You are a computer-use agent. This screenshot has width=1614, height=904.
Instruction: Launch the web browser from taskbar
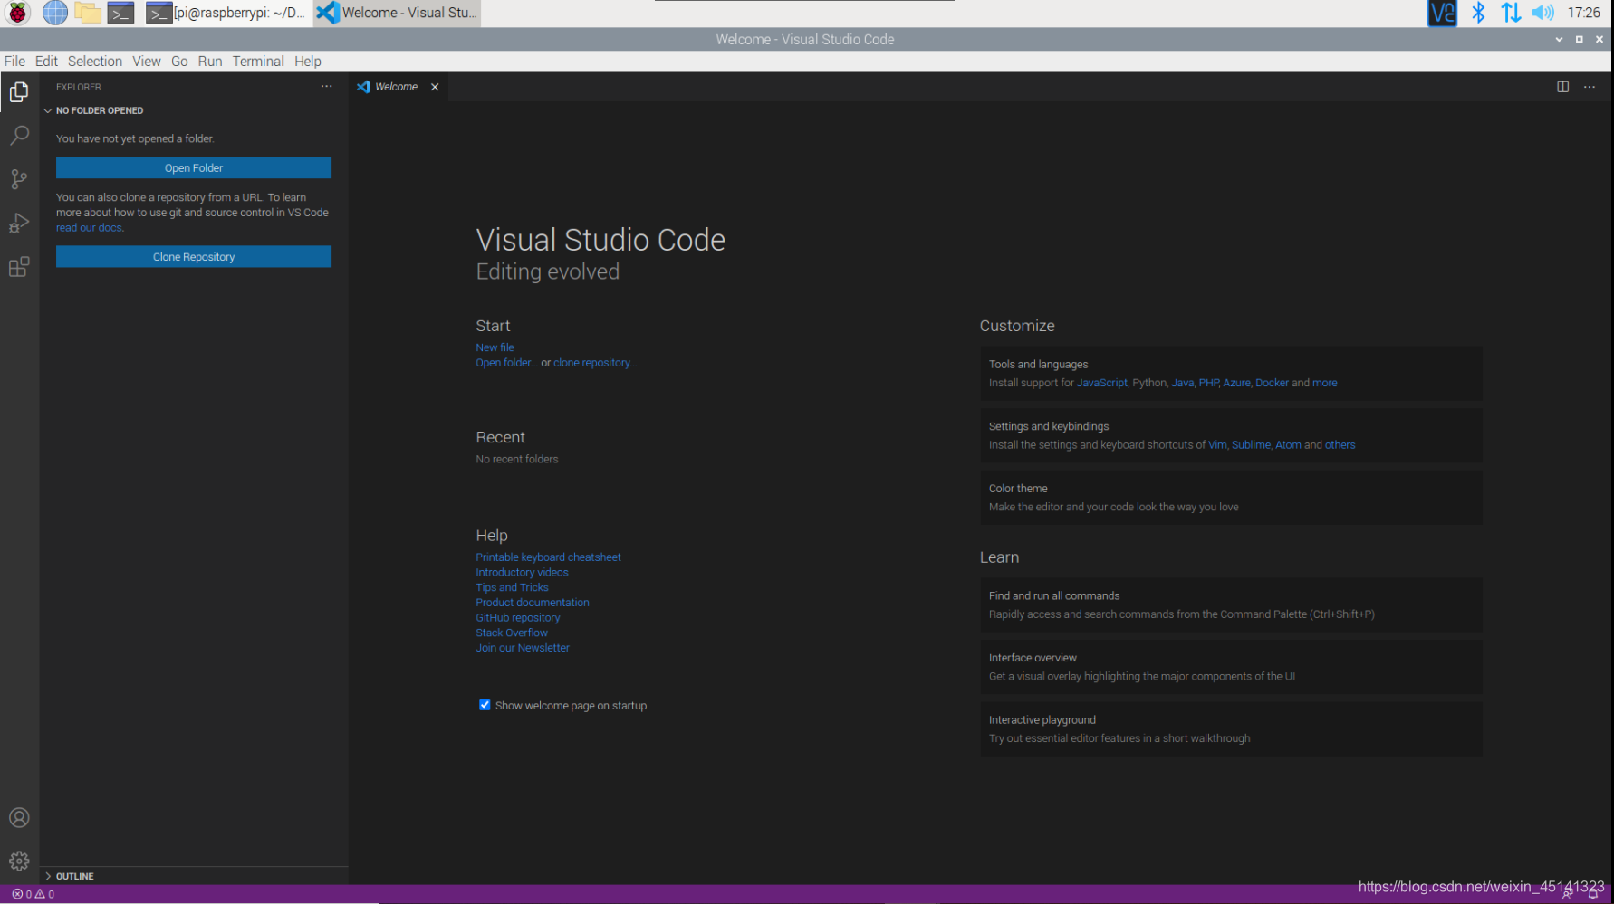click(x=55, y=13)
